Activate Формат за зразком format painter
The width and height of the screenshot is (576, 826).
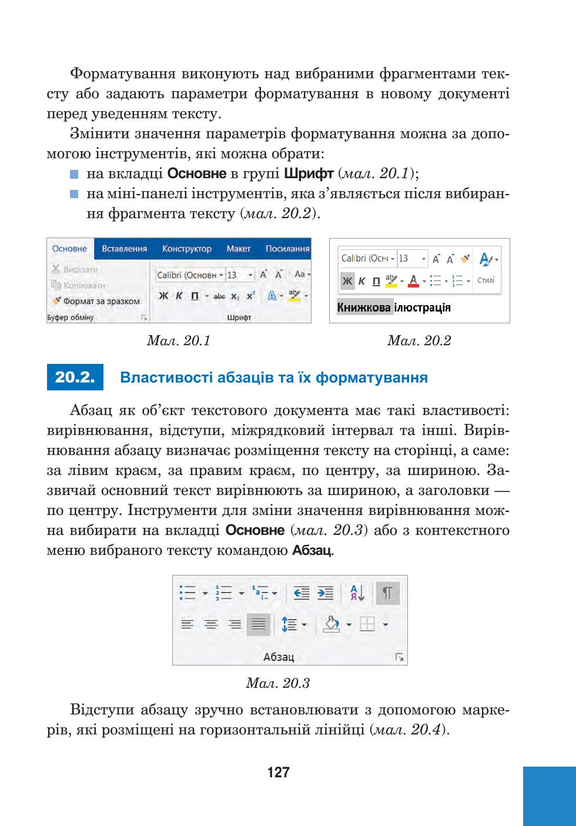coord(96,301)
